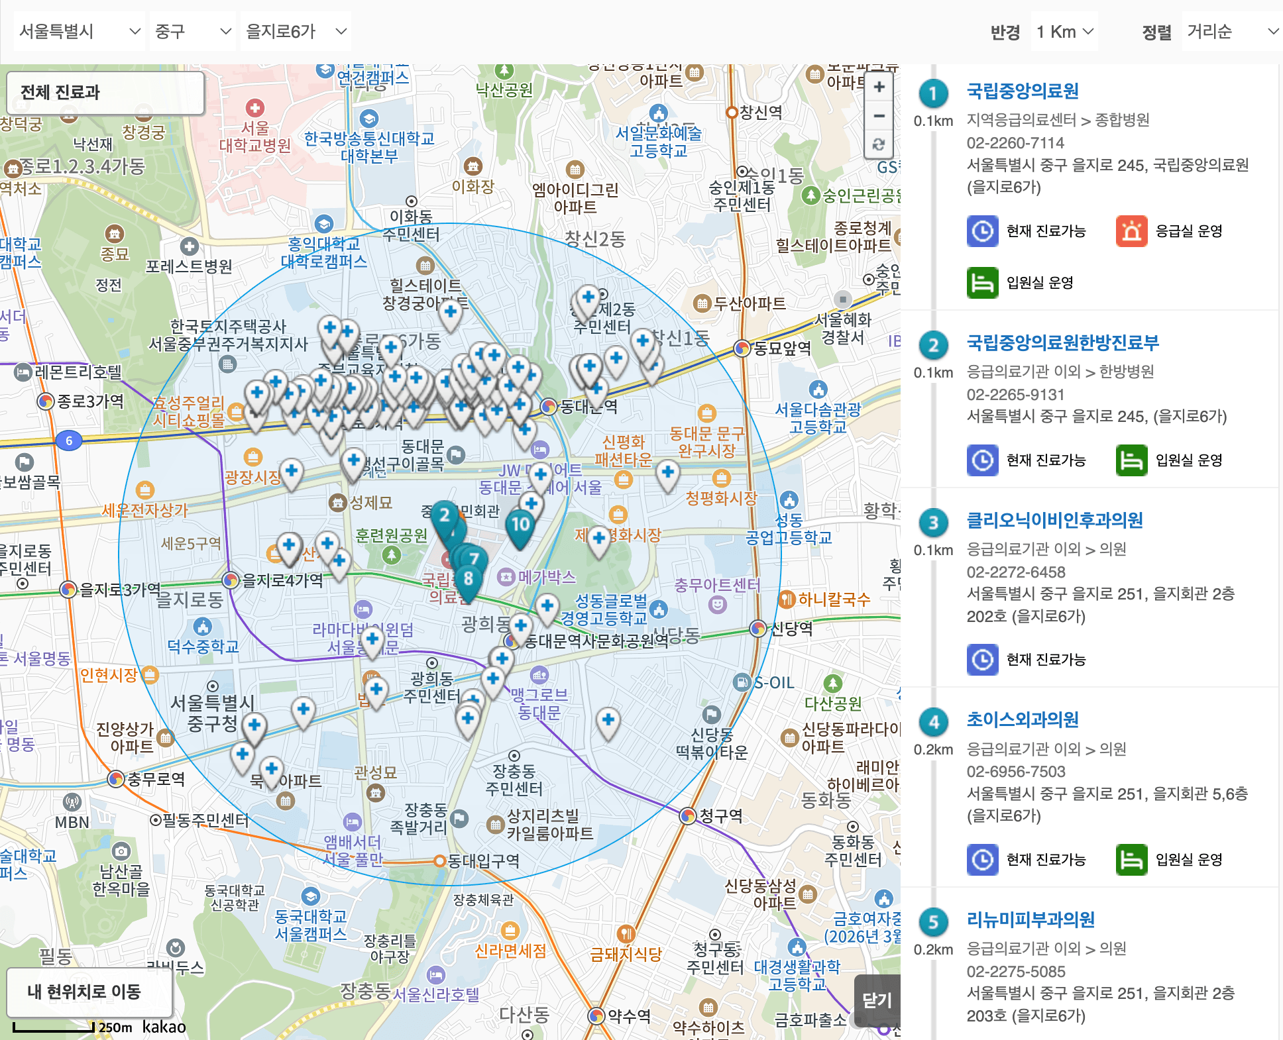
Task: Open the 중구 district dropdown
Action: (x=192, y=31)
